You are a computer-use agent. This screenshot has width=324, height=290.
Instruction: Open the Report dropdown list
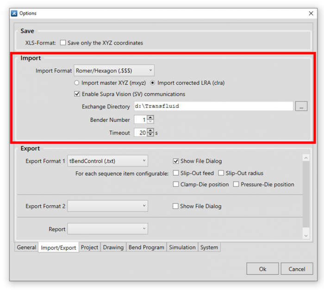tap(107, 228)
